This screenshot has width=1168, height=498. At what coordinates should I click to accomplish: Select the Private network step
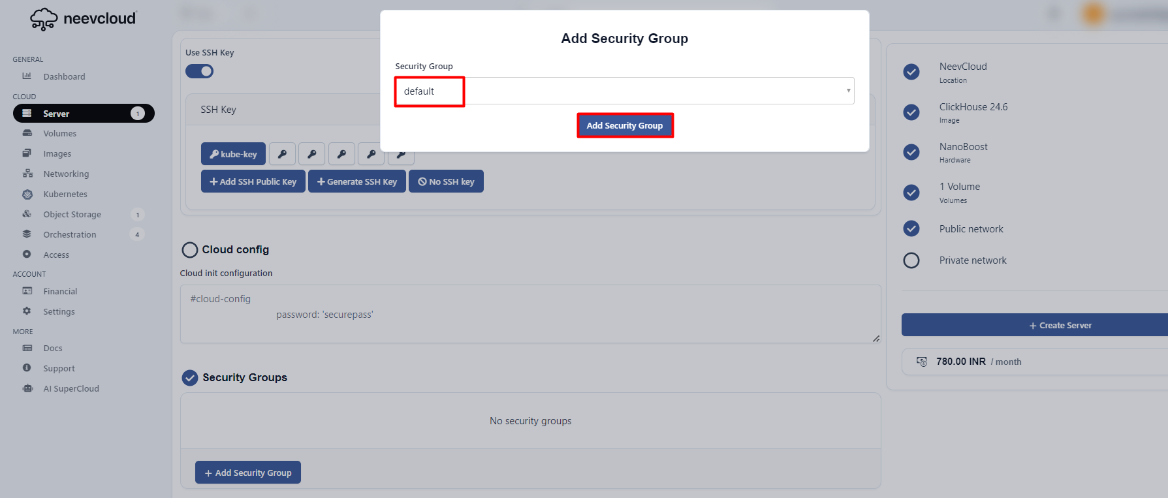(911, 260)
